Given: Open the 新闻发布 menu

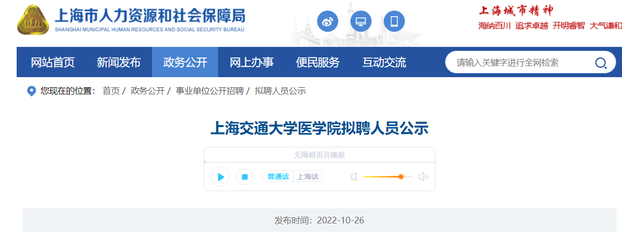Looking at the screenshot, I should (x=119, y=63).
